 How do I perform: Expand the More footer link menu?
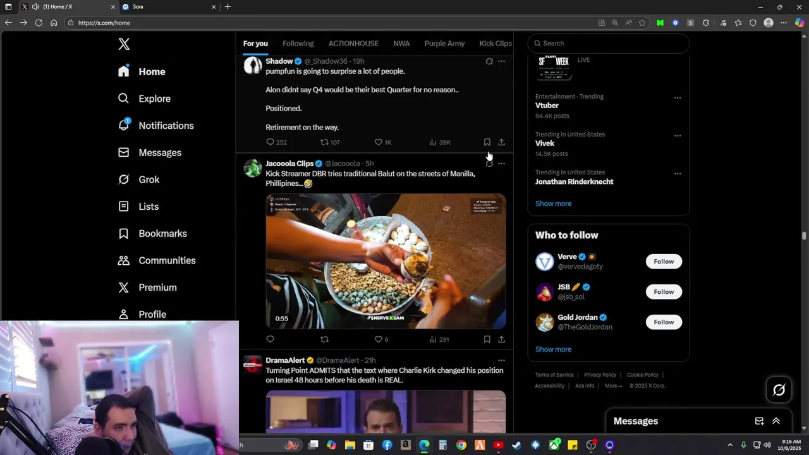[613, 386]
